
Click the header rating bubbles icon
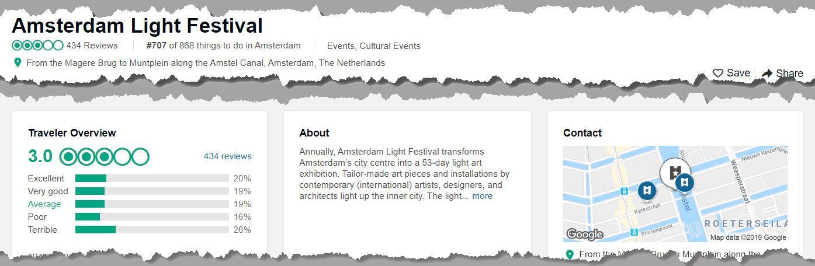tap(37, 45)
